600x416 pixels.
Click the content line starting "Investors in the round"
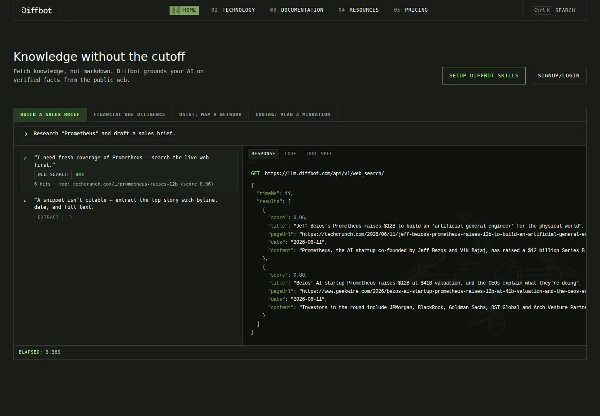click(427, 307)
